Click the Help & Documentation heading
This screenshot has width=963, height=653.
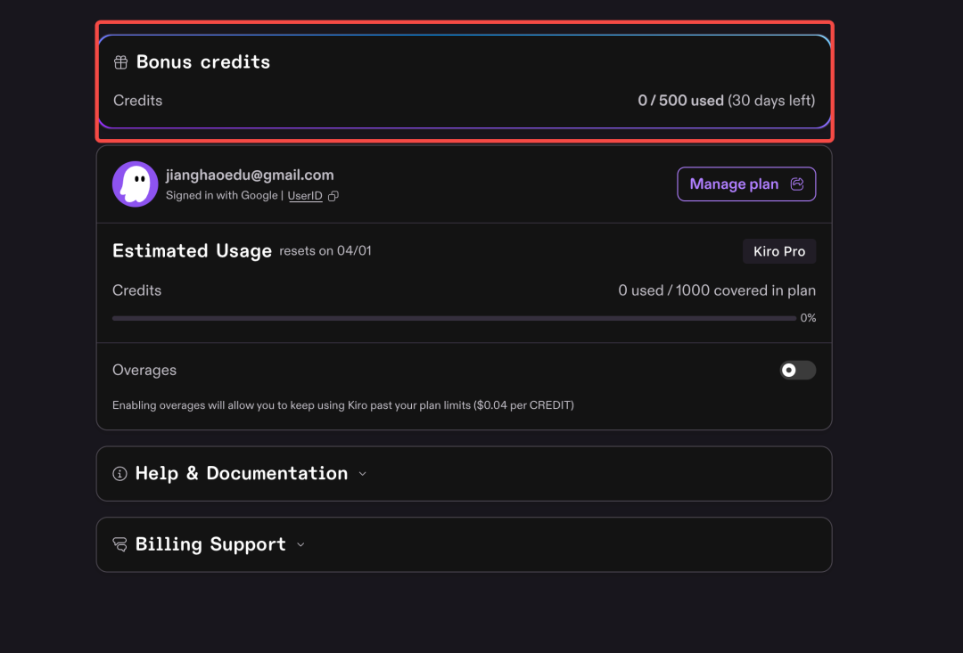click(x=242, y=473)
